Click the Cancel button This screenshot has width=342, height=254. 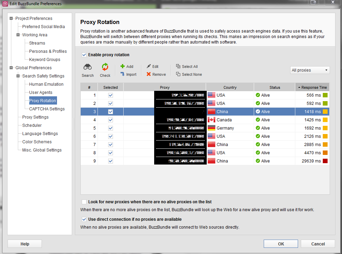(x=318, y=244)
